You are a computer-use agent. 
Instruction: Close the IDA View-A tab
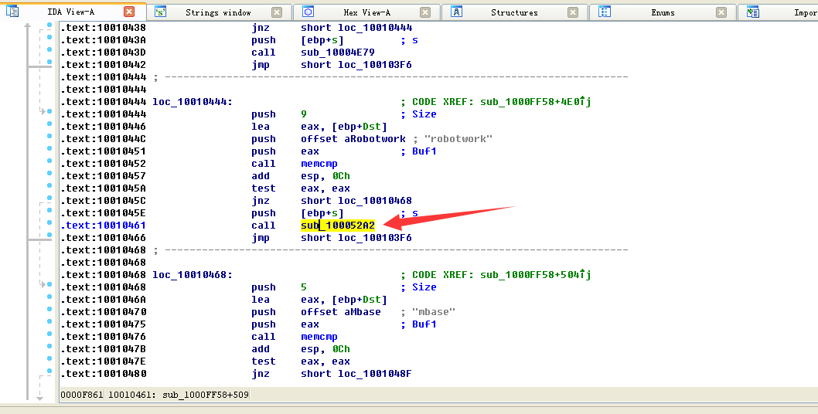tap(129, 12)
